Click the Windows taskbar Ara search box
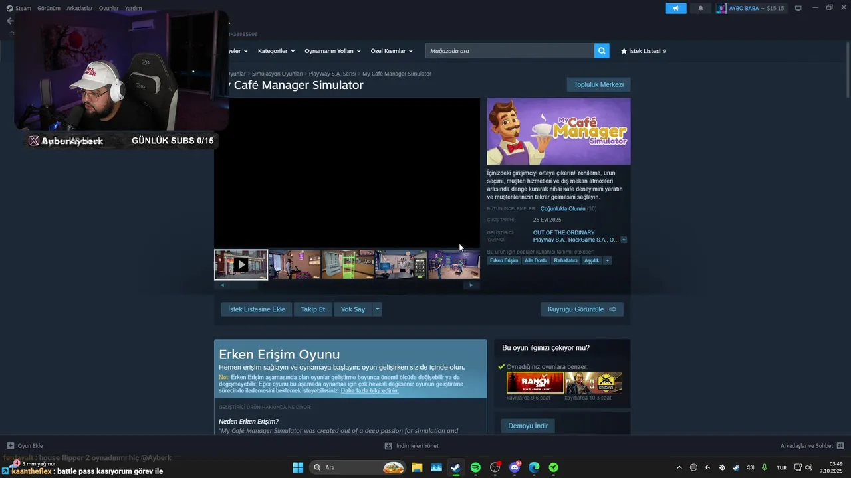Image resolution: width=851 pixels, height=478 pixels. point(358,467)
